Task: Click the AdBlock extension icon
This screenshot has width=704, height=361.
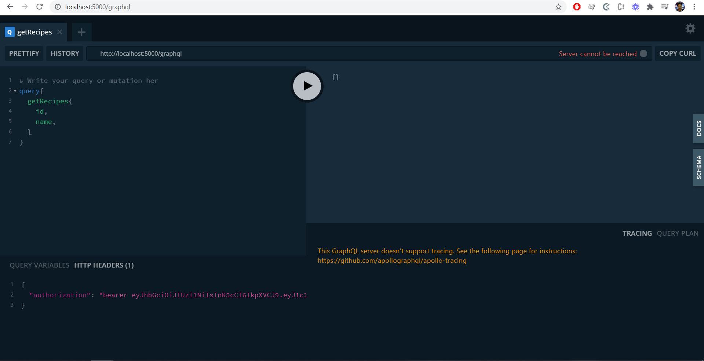Action: (x=577, y=7)
